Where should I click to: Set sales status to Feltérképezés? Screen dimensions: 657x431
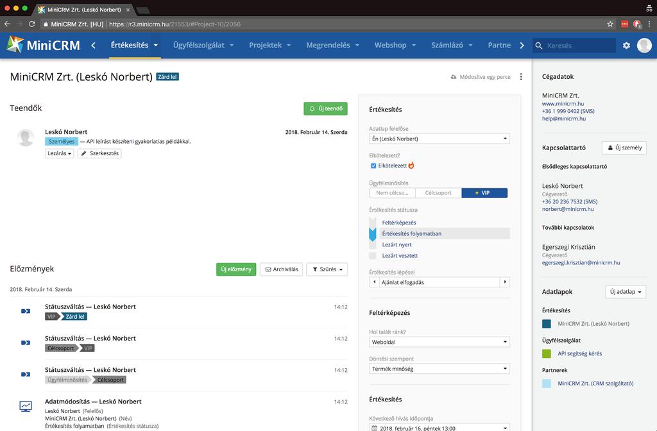pos(399,223)
